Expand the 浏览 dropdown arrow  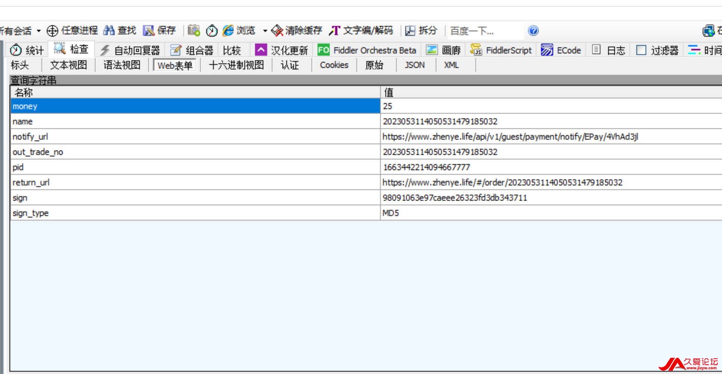[265, 31]
